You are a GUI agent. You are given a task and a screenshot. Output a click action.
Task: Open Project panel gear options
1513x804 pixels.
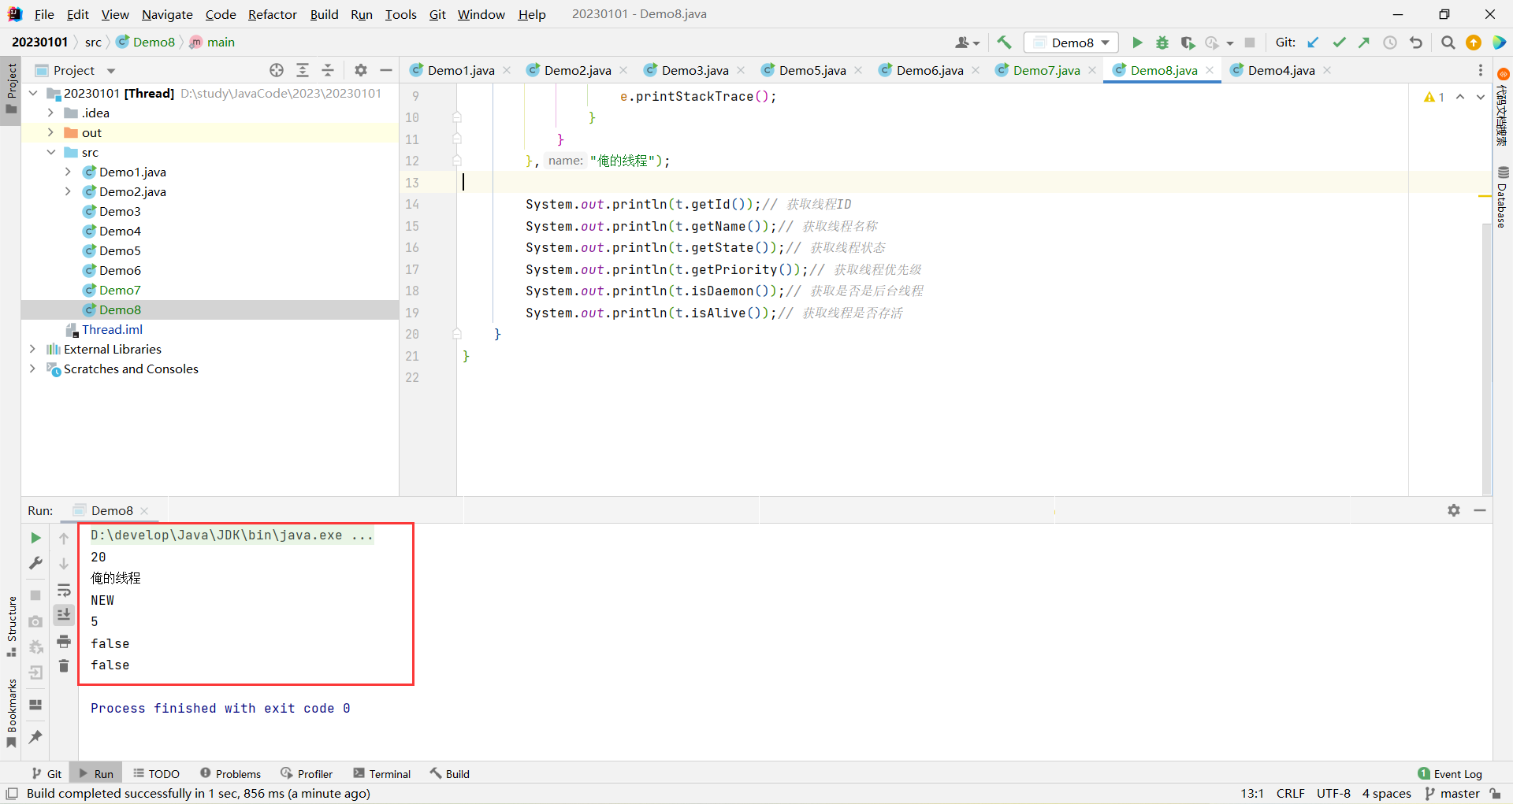361,70
